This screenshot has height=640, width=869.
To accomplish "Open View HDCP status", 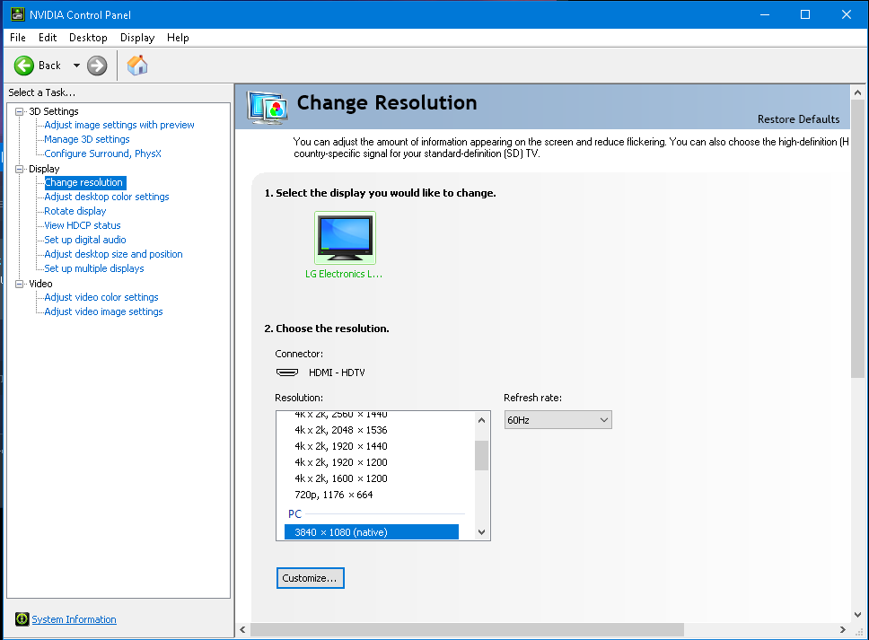I will coord(82,226).
